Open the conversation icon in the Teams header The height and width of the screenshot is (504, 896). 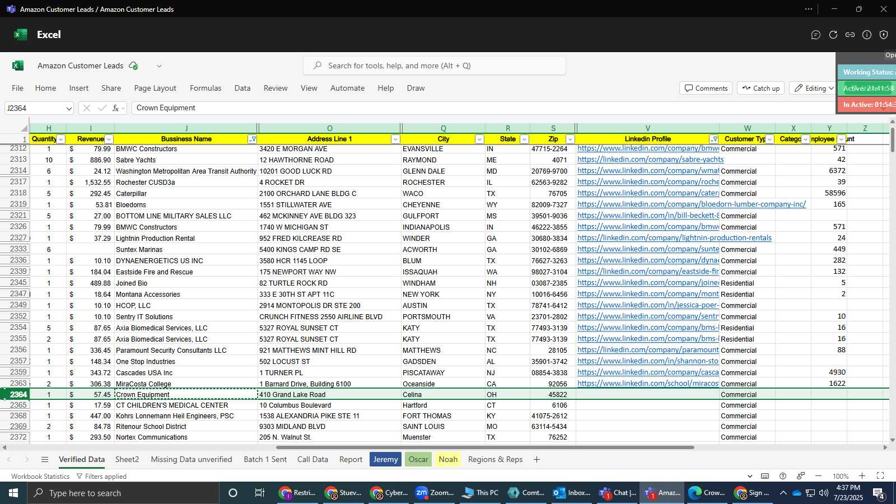pos(816,35)
